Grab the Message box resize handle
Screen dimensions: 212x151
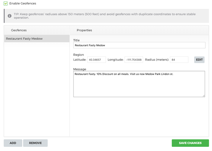(204, 96)
